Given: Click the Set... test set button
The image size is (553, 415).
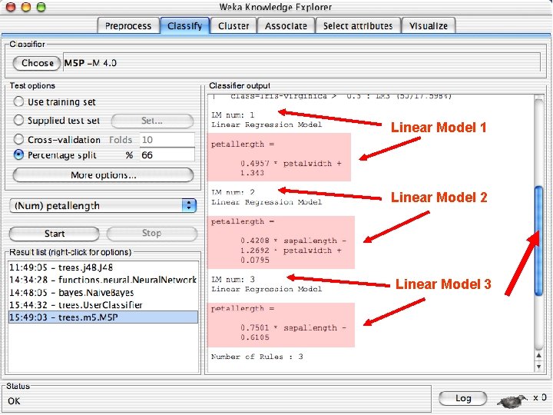Looking at the screenshot, I should (152, 121).
